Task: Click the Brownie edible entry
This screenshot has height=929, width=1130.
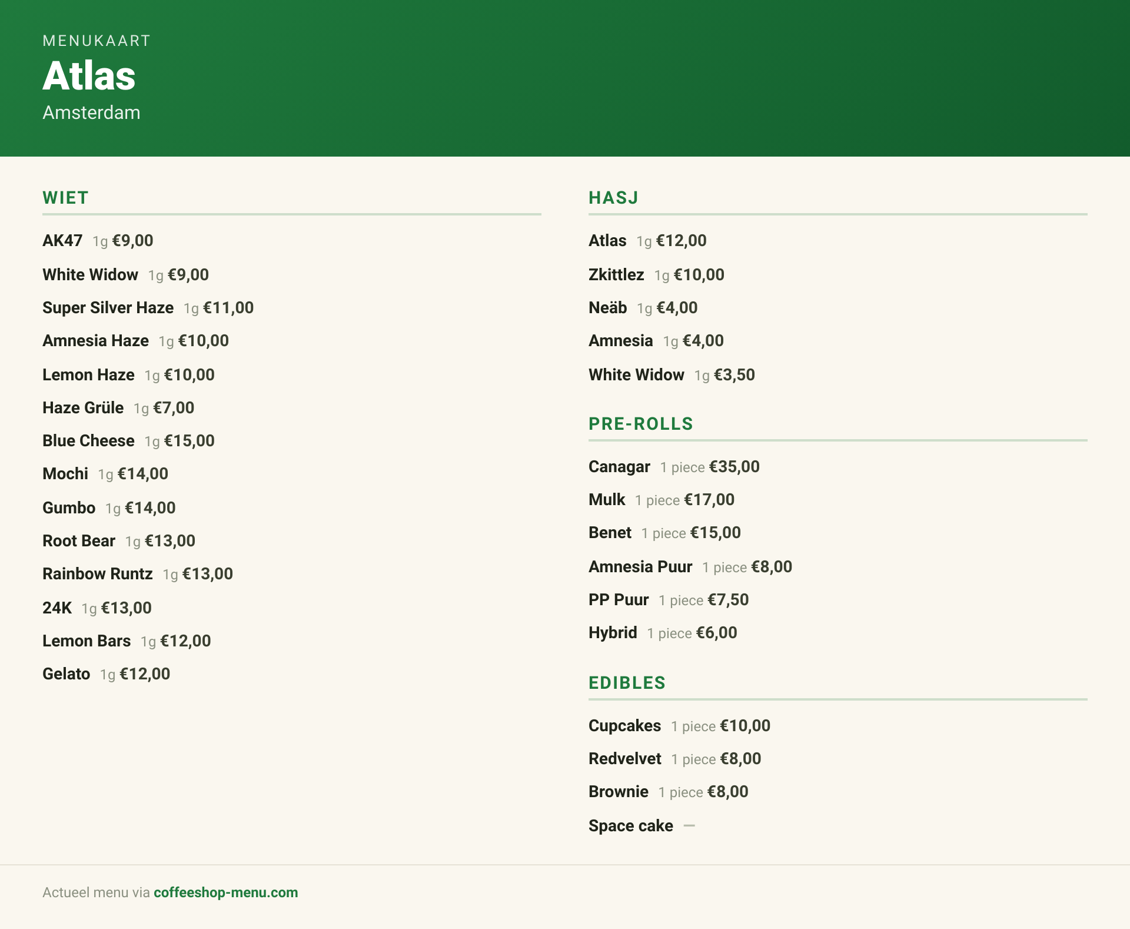Action: point(669,792)
